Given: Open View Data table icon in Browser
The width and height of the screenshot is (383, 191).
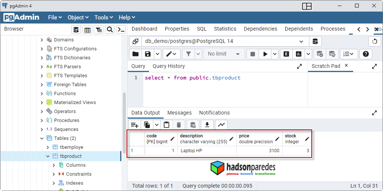Looking at the screenshot, I should 87,30.
